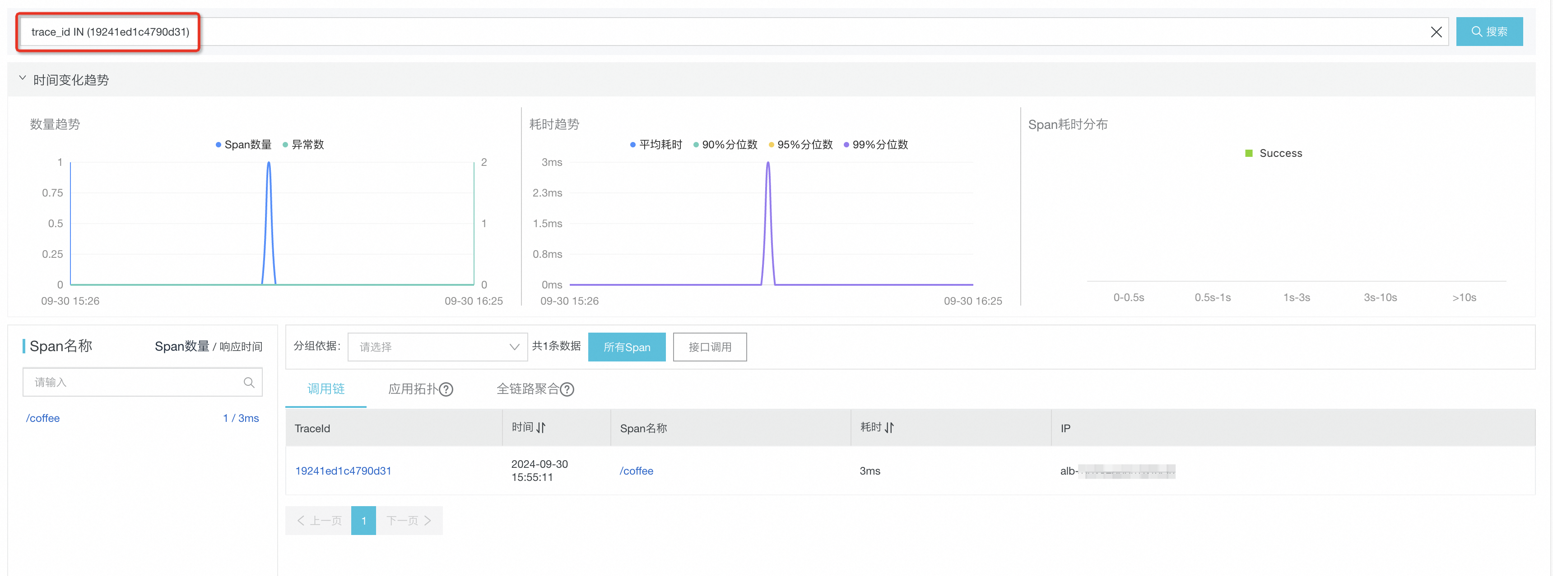Sort the table by 时间 column
The width and height of the screenshot is (1553, 576).
click(x=540, y=427)
